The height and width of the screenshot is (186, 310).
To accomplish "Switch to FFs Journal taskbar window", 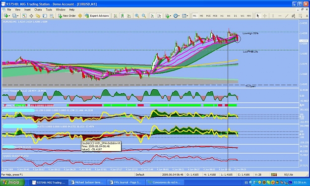I will pyautogui.click(x=125, y=183).
